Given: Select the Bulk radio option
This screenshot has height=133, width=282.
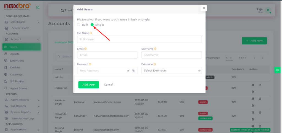Looking at the screenshot, I should [x=79, y=25].
